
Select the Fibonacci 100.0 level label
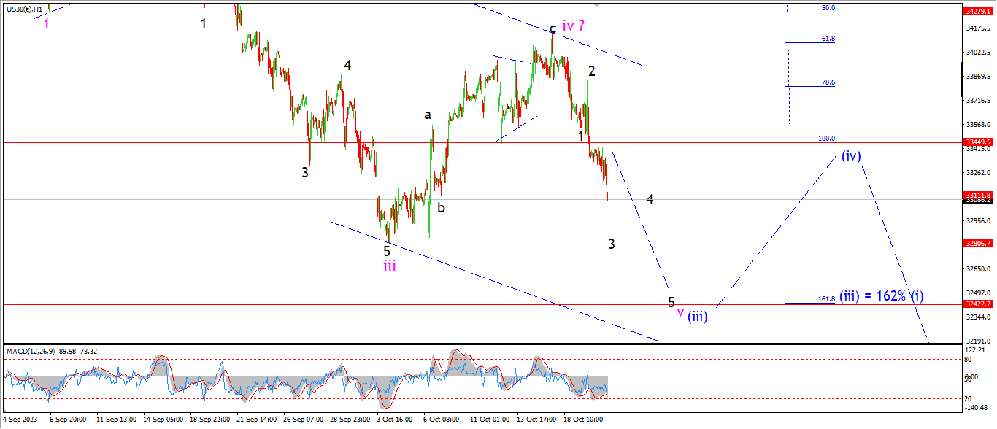coord(825,139)
